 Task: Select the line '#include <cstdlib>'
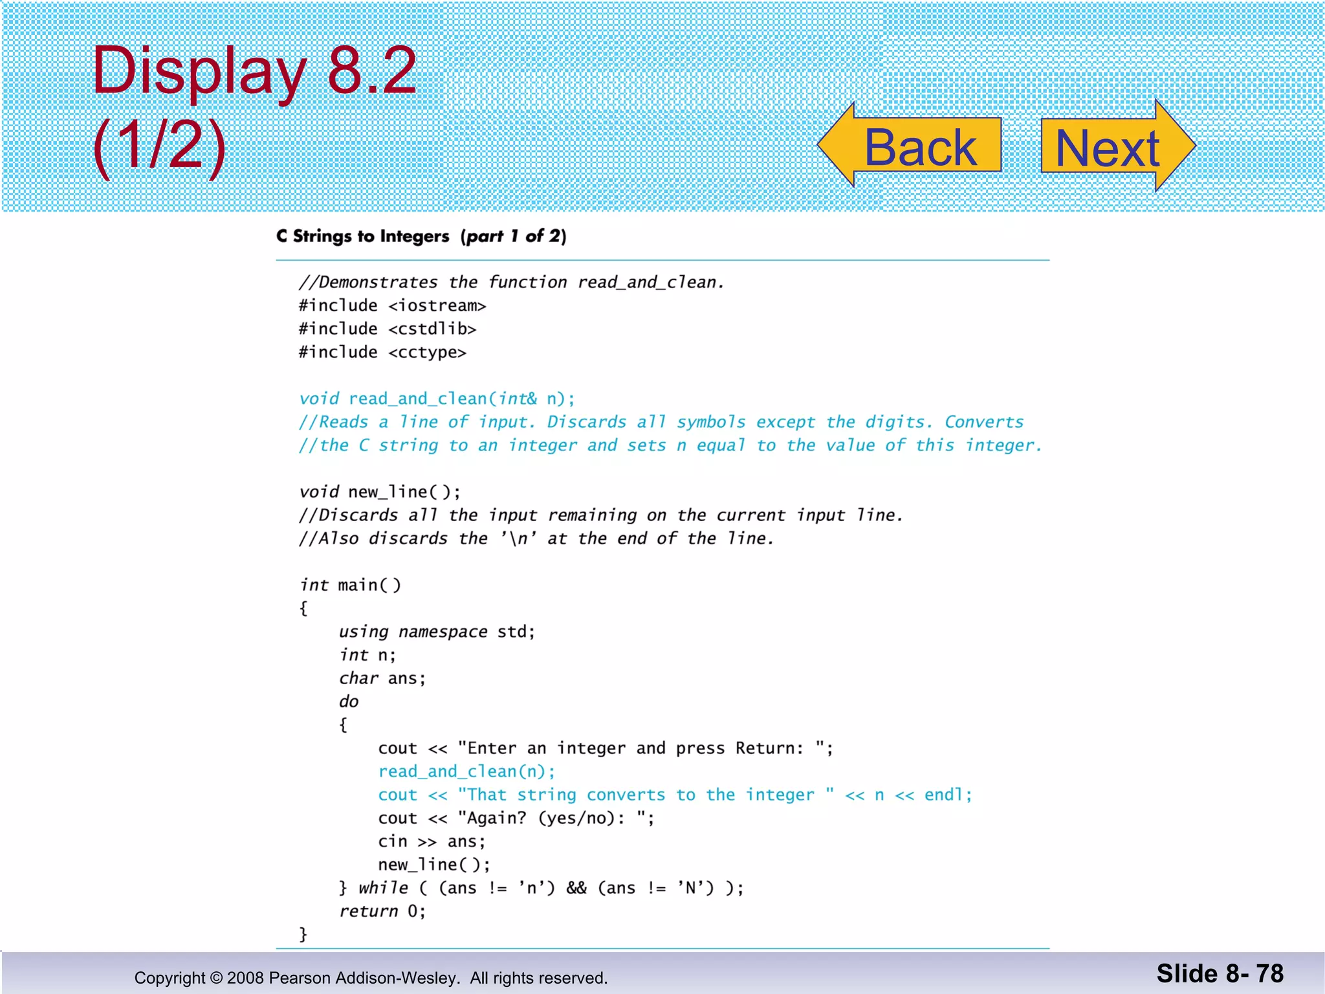387,329
